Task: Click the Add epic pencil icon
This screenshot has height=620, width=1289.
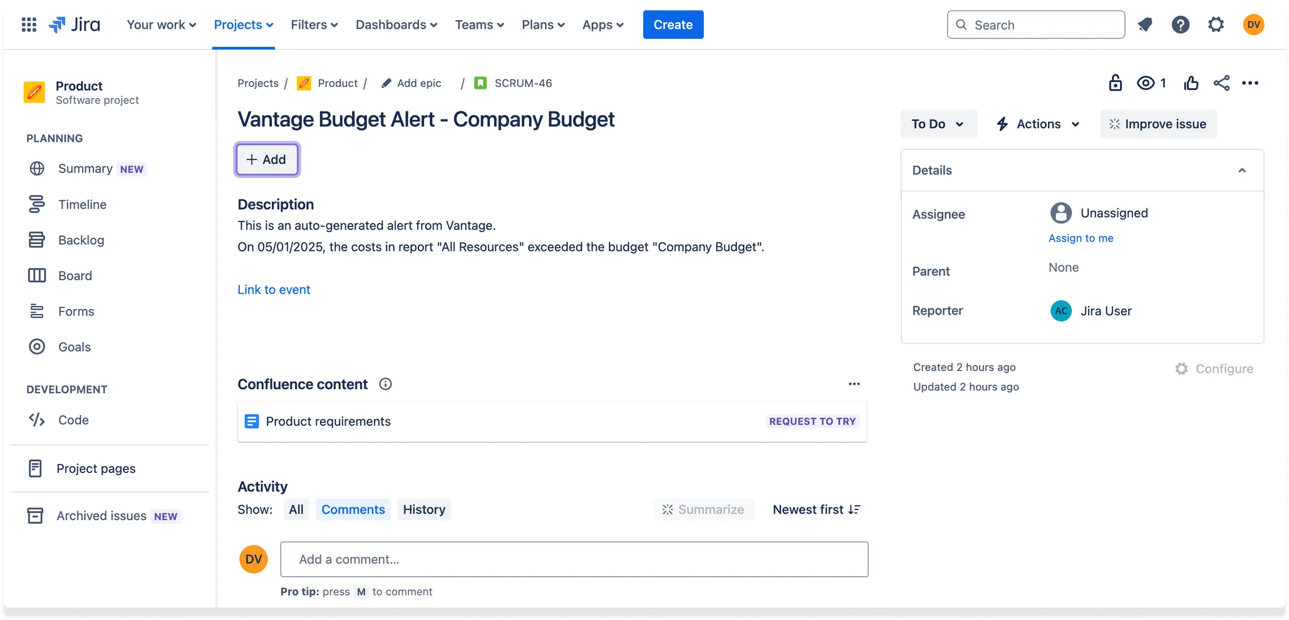Action: tap(386, 83)
